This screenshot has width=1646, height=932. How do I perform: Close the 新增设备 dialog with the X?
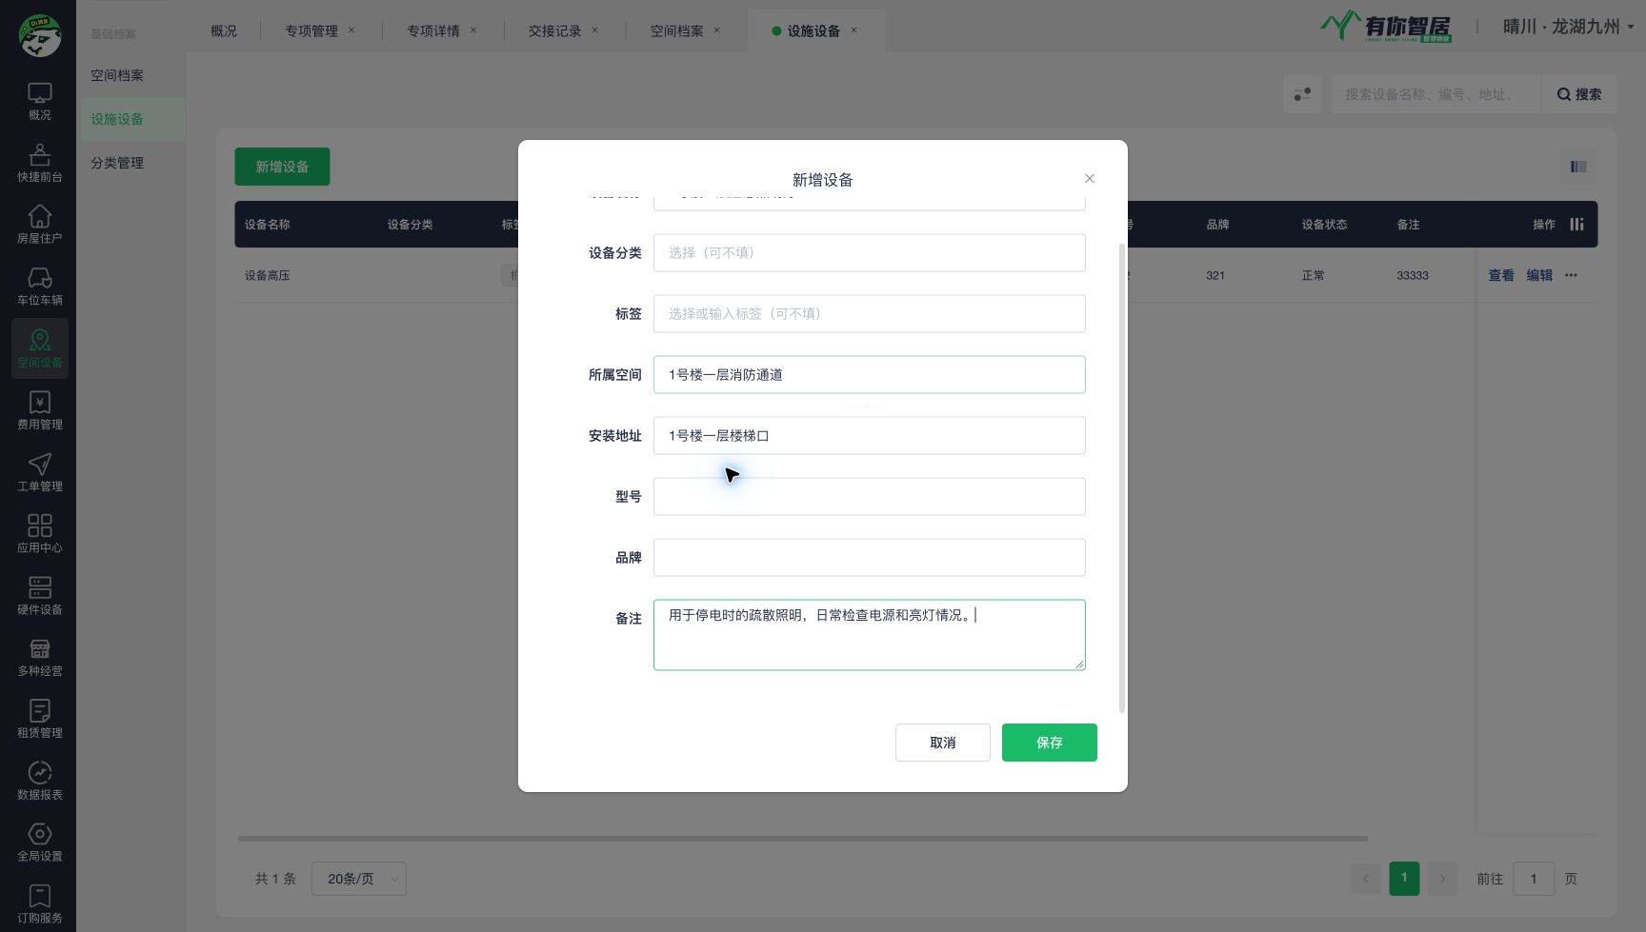point(1090,179)
